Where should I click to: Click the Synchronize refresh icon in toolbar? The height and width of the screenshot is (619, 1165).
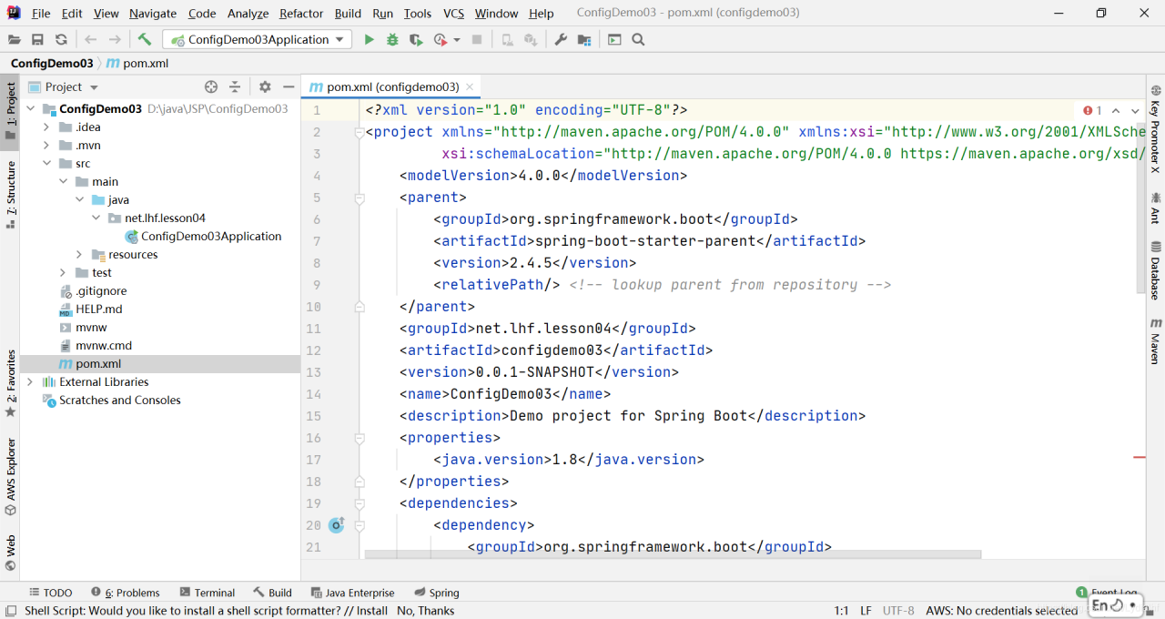pyautogui.click(x=61, y=39)
